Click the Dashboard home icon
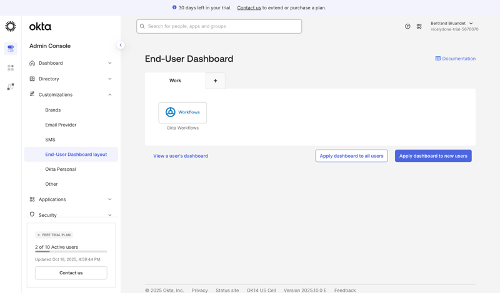 (32, 63)
